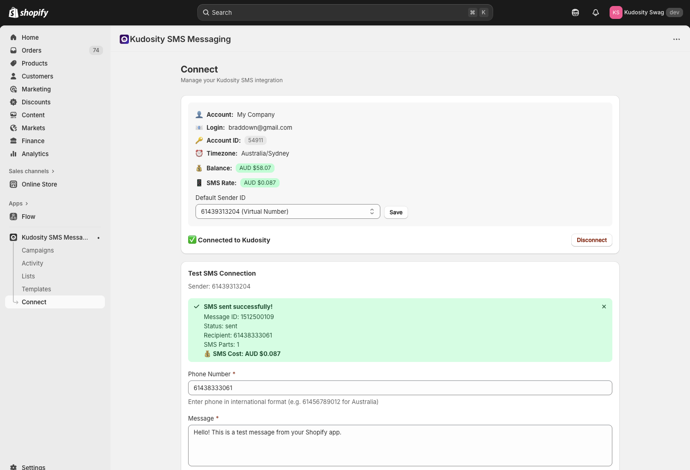Open the Templates page

pyautogui.click(x=37, y=289)
